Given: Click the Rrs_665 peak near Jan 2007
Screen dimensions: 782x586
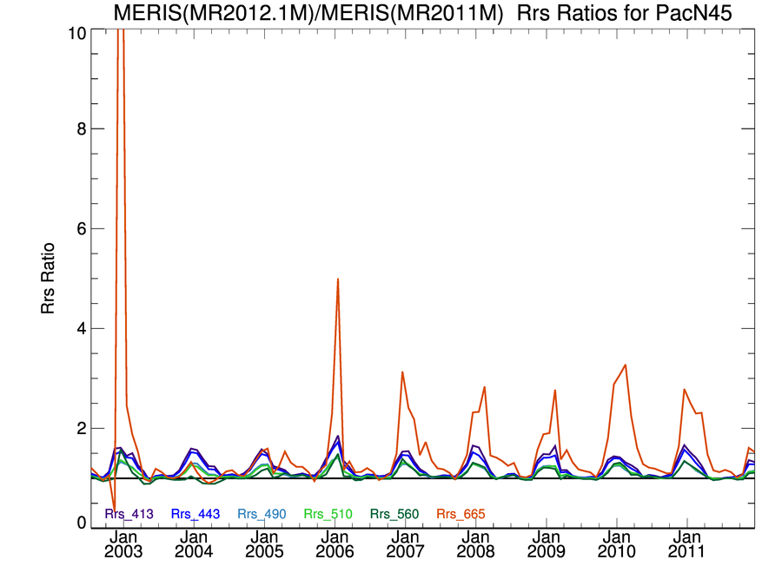Looking at the screenshot, I should [x=402, y=372].
